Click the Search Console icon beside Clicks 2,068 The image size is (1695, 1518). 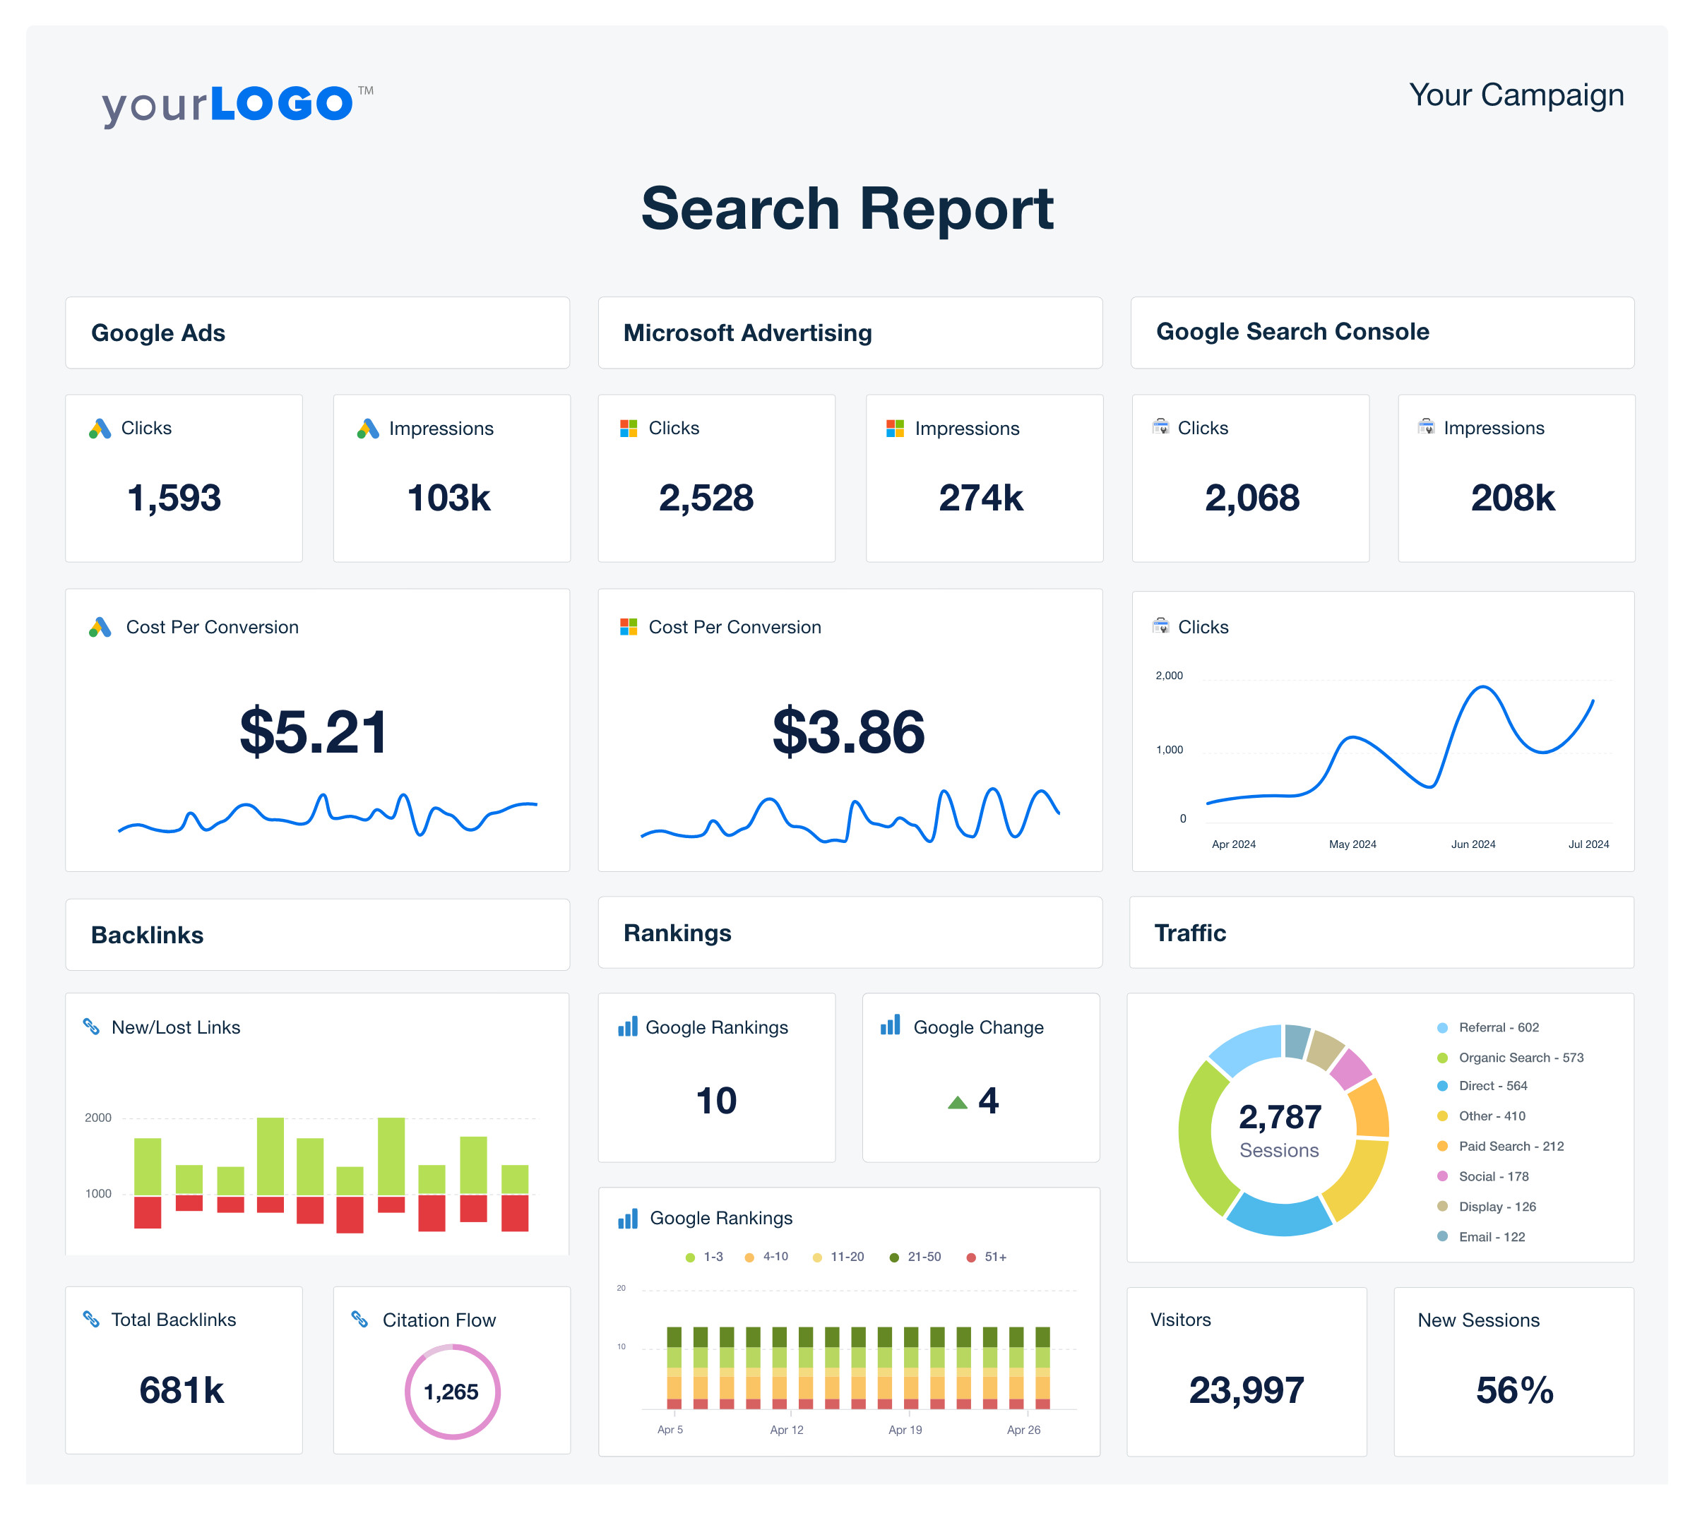[x=1161, y=427]
